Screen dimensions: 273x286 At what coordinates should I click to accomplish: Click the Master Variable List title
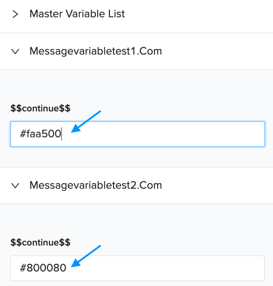[x=77, y=14]
